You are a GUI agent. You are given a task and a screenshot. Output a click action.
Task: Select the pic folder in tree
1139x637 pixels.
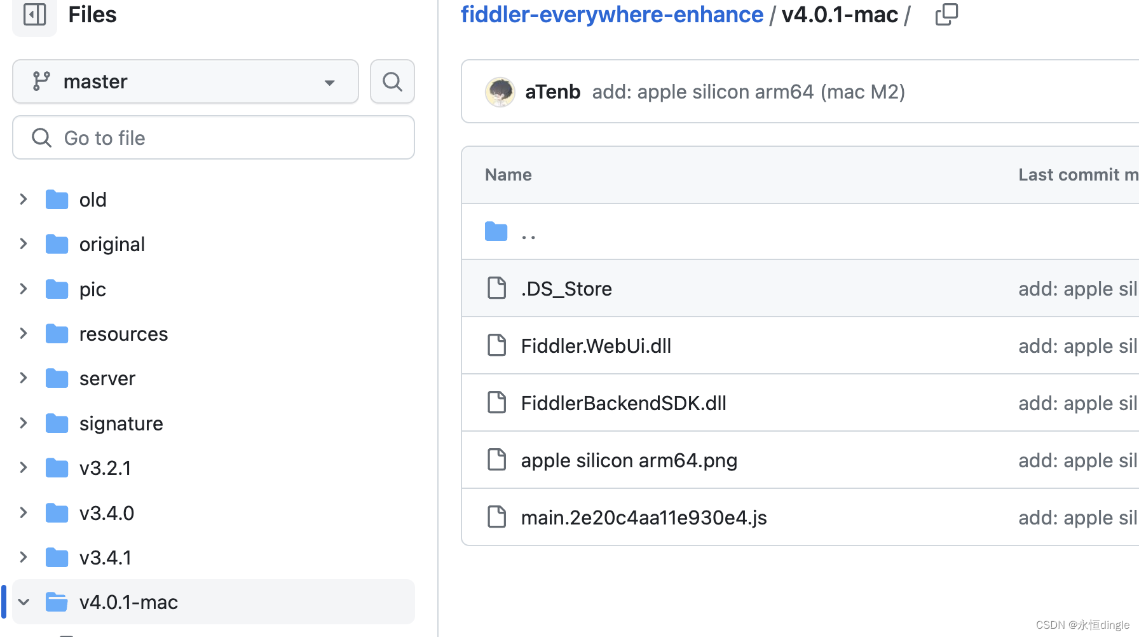[x=93, y=289]
